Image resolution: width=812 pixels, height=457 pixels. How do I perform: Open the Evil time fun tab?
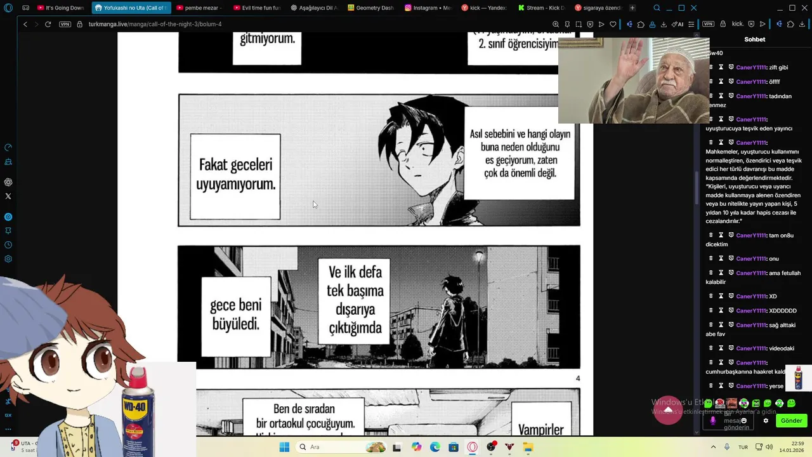256,8
